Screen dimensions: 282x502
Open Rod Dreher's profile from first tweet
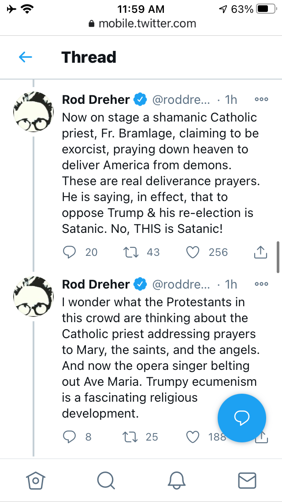(96, 100)
